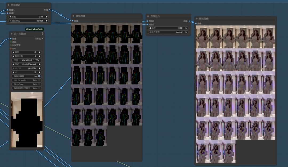Click 图像 output port feeding photo preview
Screen dimensions: 288x167
coord(189,21)
